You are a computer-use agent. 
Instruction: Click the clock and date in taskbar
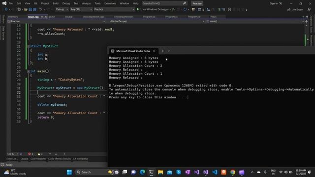coord(301,172)
